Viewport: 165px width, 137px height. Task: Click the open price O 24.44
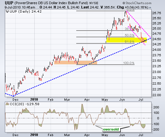pos(46,7)
